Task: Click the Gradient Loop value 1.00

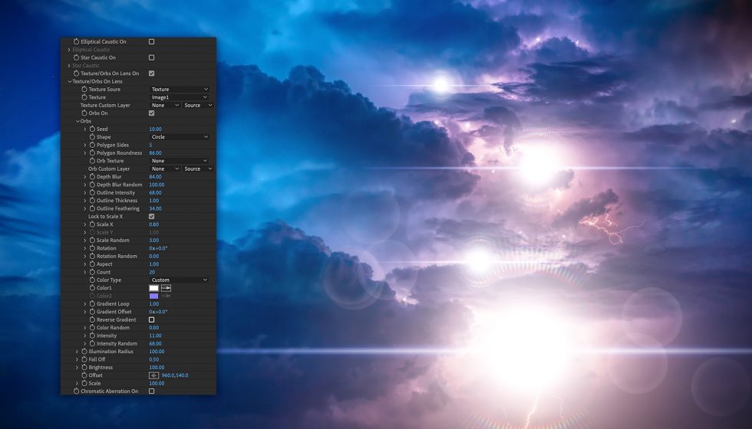Action: tap(154, 303)
